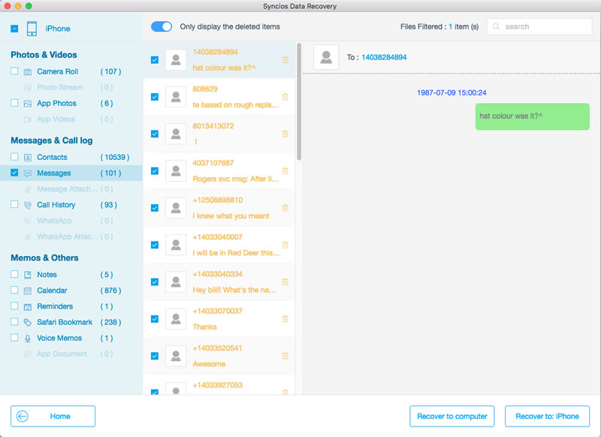Toggle the iPhone select-all checkbox
The image size is (601, 437).
14,29
